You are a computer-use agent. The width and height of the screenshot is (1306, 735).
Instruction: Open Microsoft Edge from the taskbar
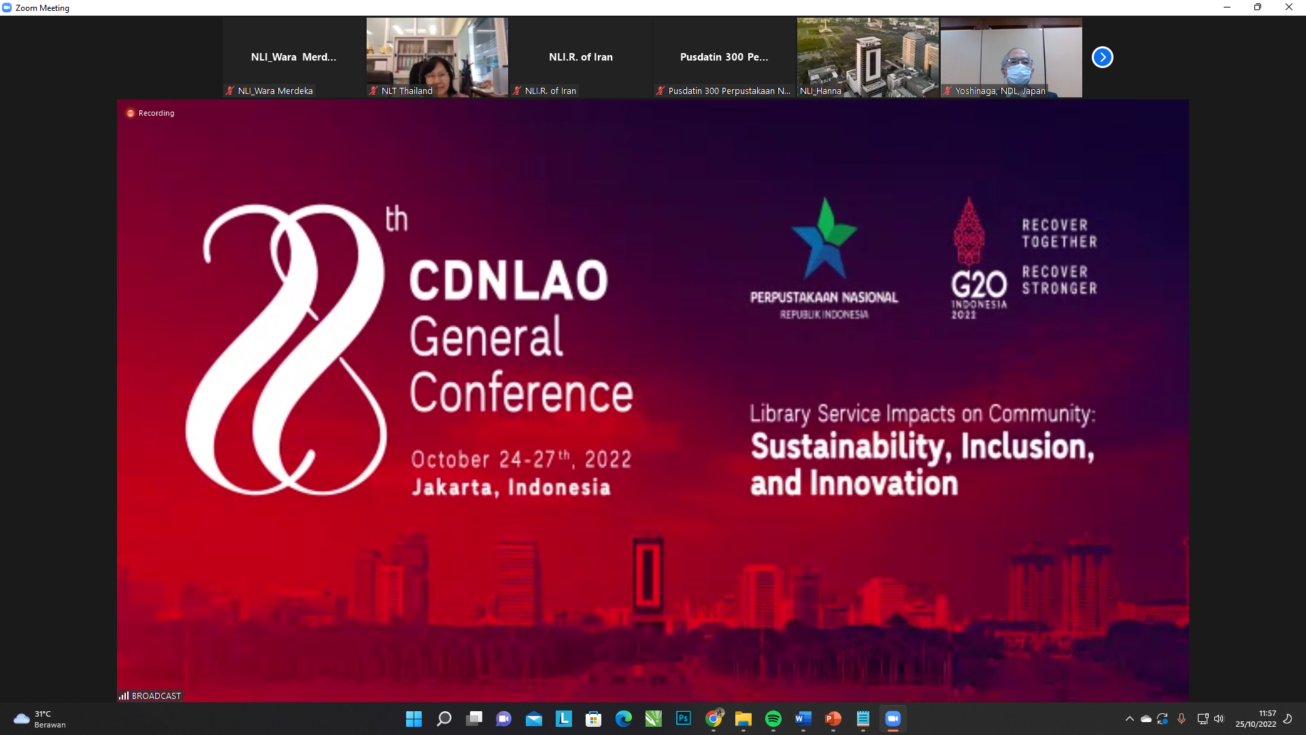tap(624, 719)
